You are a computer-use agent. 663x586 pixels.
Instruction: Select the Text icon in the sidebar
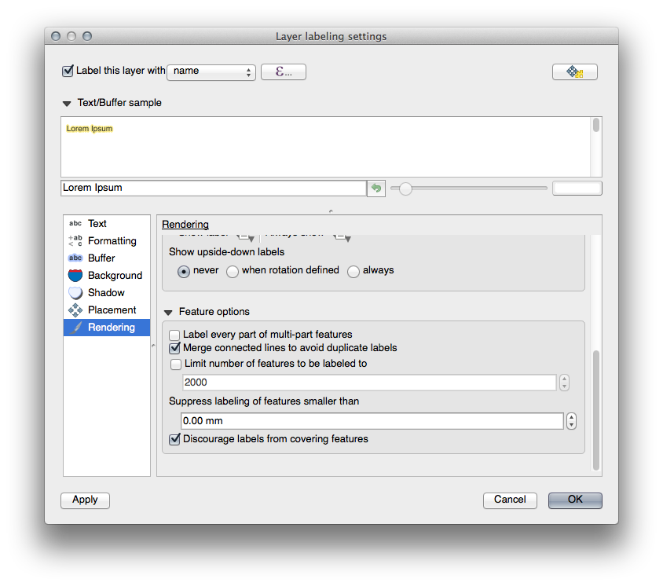point(75,224)
